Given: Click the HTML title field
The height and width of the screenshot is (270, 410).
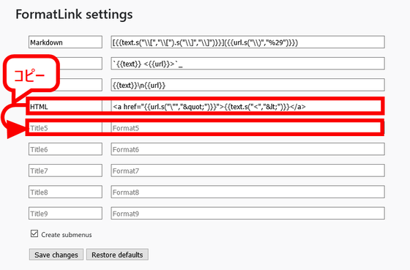Looking at the screenshot, I should click(65, 106).
